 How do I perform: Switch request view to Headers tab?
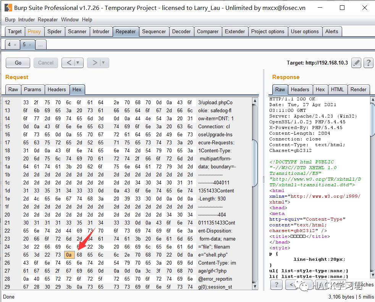[x=57, y=89]
